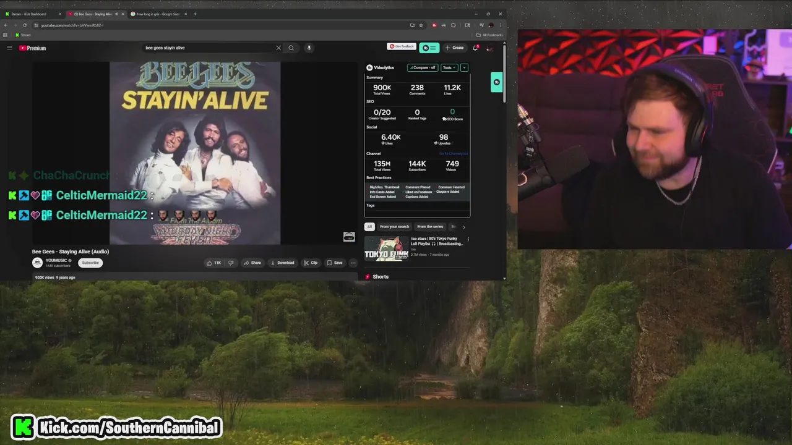Open the YouTube notifications bell
Image resolution: width=792 pixels, height=445 pixels.
pos(475,48)
